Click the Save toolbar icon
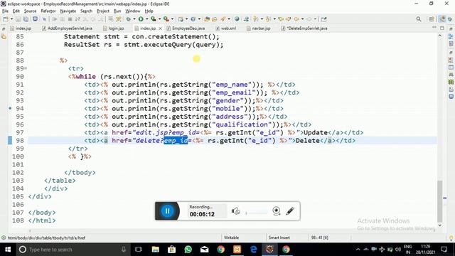 (x=18, y=19)
